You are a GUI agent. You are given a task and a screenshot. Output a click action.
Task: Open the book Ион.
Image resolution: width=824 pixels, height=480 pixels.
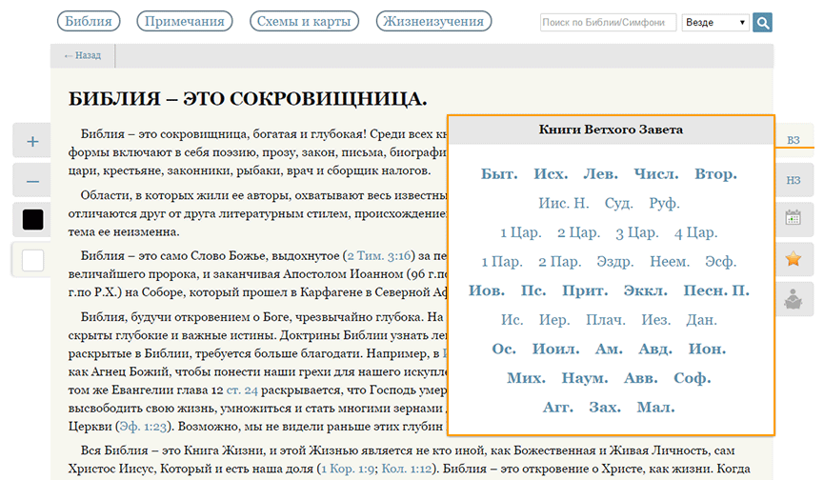click(x=708, y=349)
